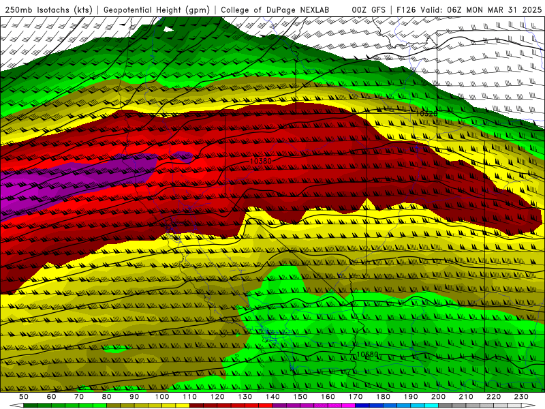Click the 10680 height contour label
545x409 pixels.
(367, 354)
